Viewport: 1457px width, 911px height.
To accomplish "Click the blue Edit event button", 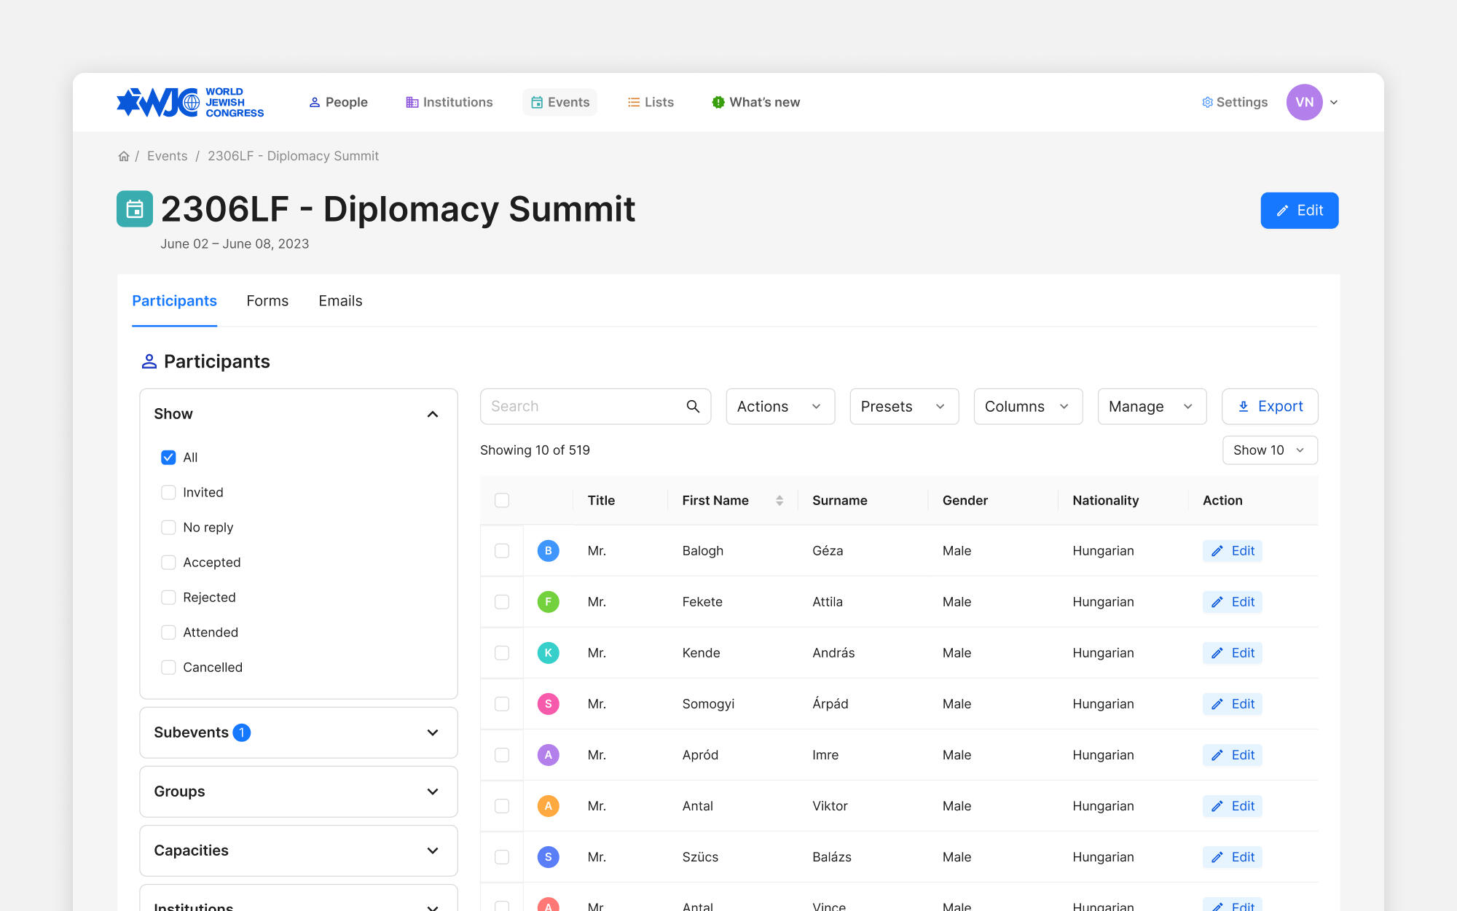I will coord(1299,211).
